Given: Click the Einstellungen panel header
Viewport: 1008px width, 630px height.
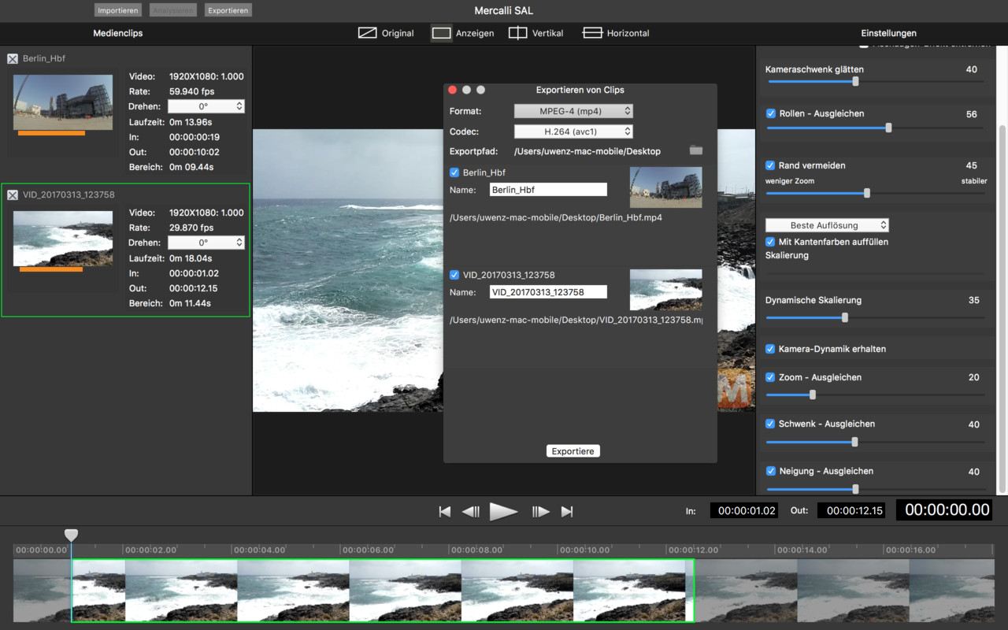Looking at the screenshot, I should (888, 33).
